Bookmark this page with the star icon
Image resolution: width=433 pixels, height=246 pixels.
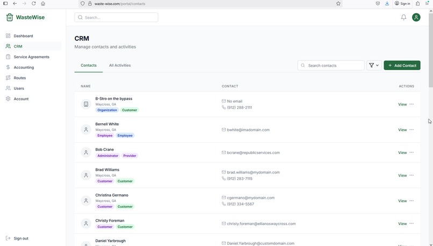click(x=338, y=4)
